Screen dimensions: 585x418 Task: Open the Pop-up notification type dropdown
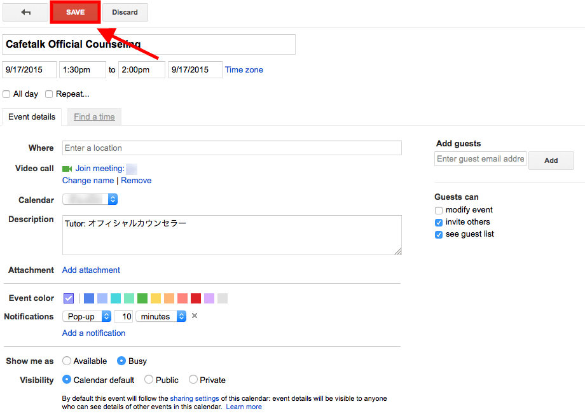tap(87, 316)
